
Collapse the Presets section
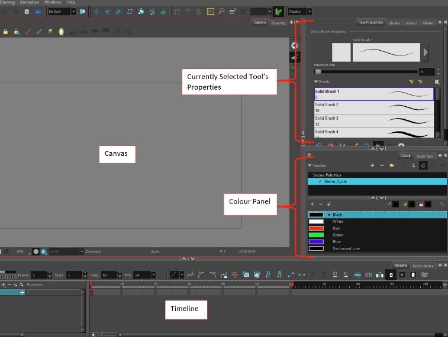pos(315,82)
